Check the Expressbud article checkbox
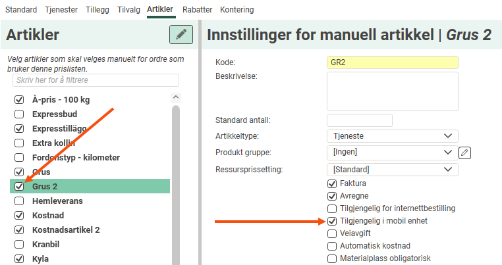Image resolution: width=502 pixels, height=265 pixels. click(x=19, y=114)
